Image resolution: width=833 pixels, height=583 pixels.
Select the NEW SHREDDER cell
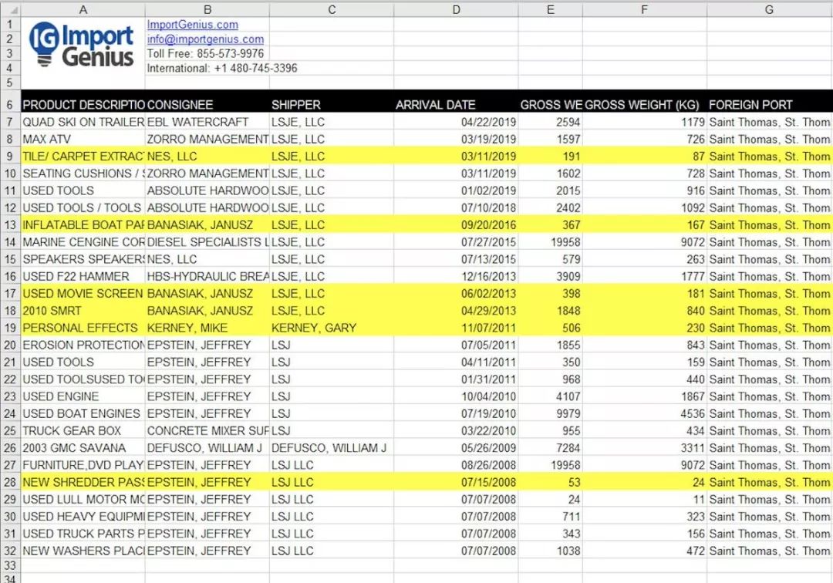pos(83,482)
